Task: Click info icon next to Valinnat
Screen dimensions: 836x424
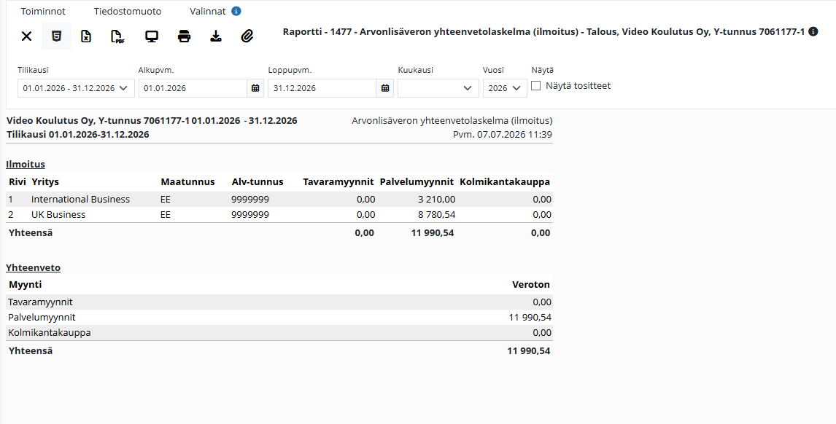Action: [236, 11]
